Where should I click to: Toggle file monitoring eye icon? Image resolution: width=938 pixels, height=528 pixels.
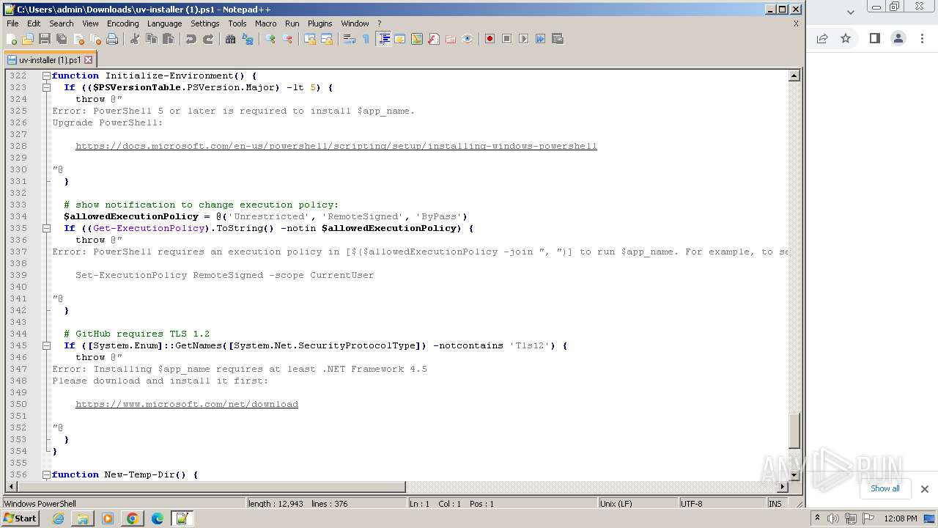coord(468,39)
